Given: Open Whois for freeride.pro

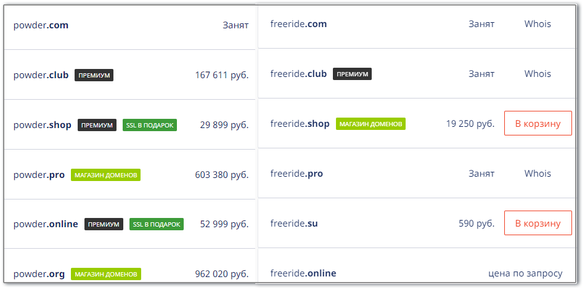Looking at the screenshot, I should pos(538,174).
